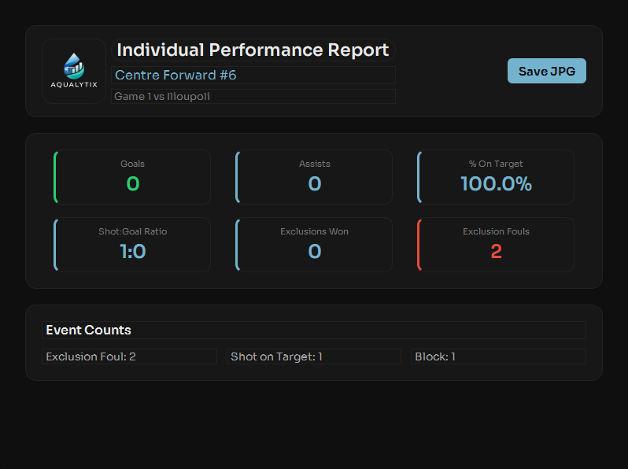Click the Game 1 vs Ilioupoli field
Screen dimensions: 628x469
[x=253, y=96]
